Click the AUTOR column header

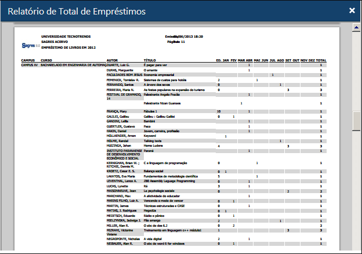[x=113, y=60]
